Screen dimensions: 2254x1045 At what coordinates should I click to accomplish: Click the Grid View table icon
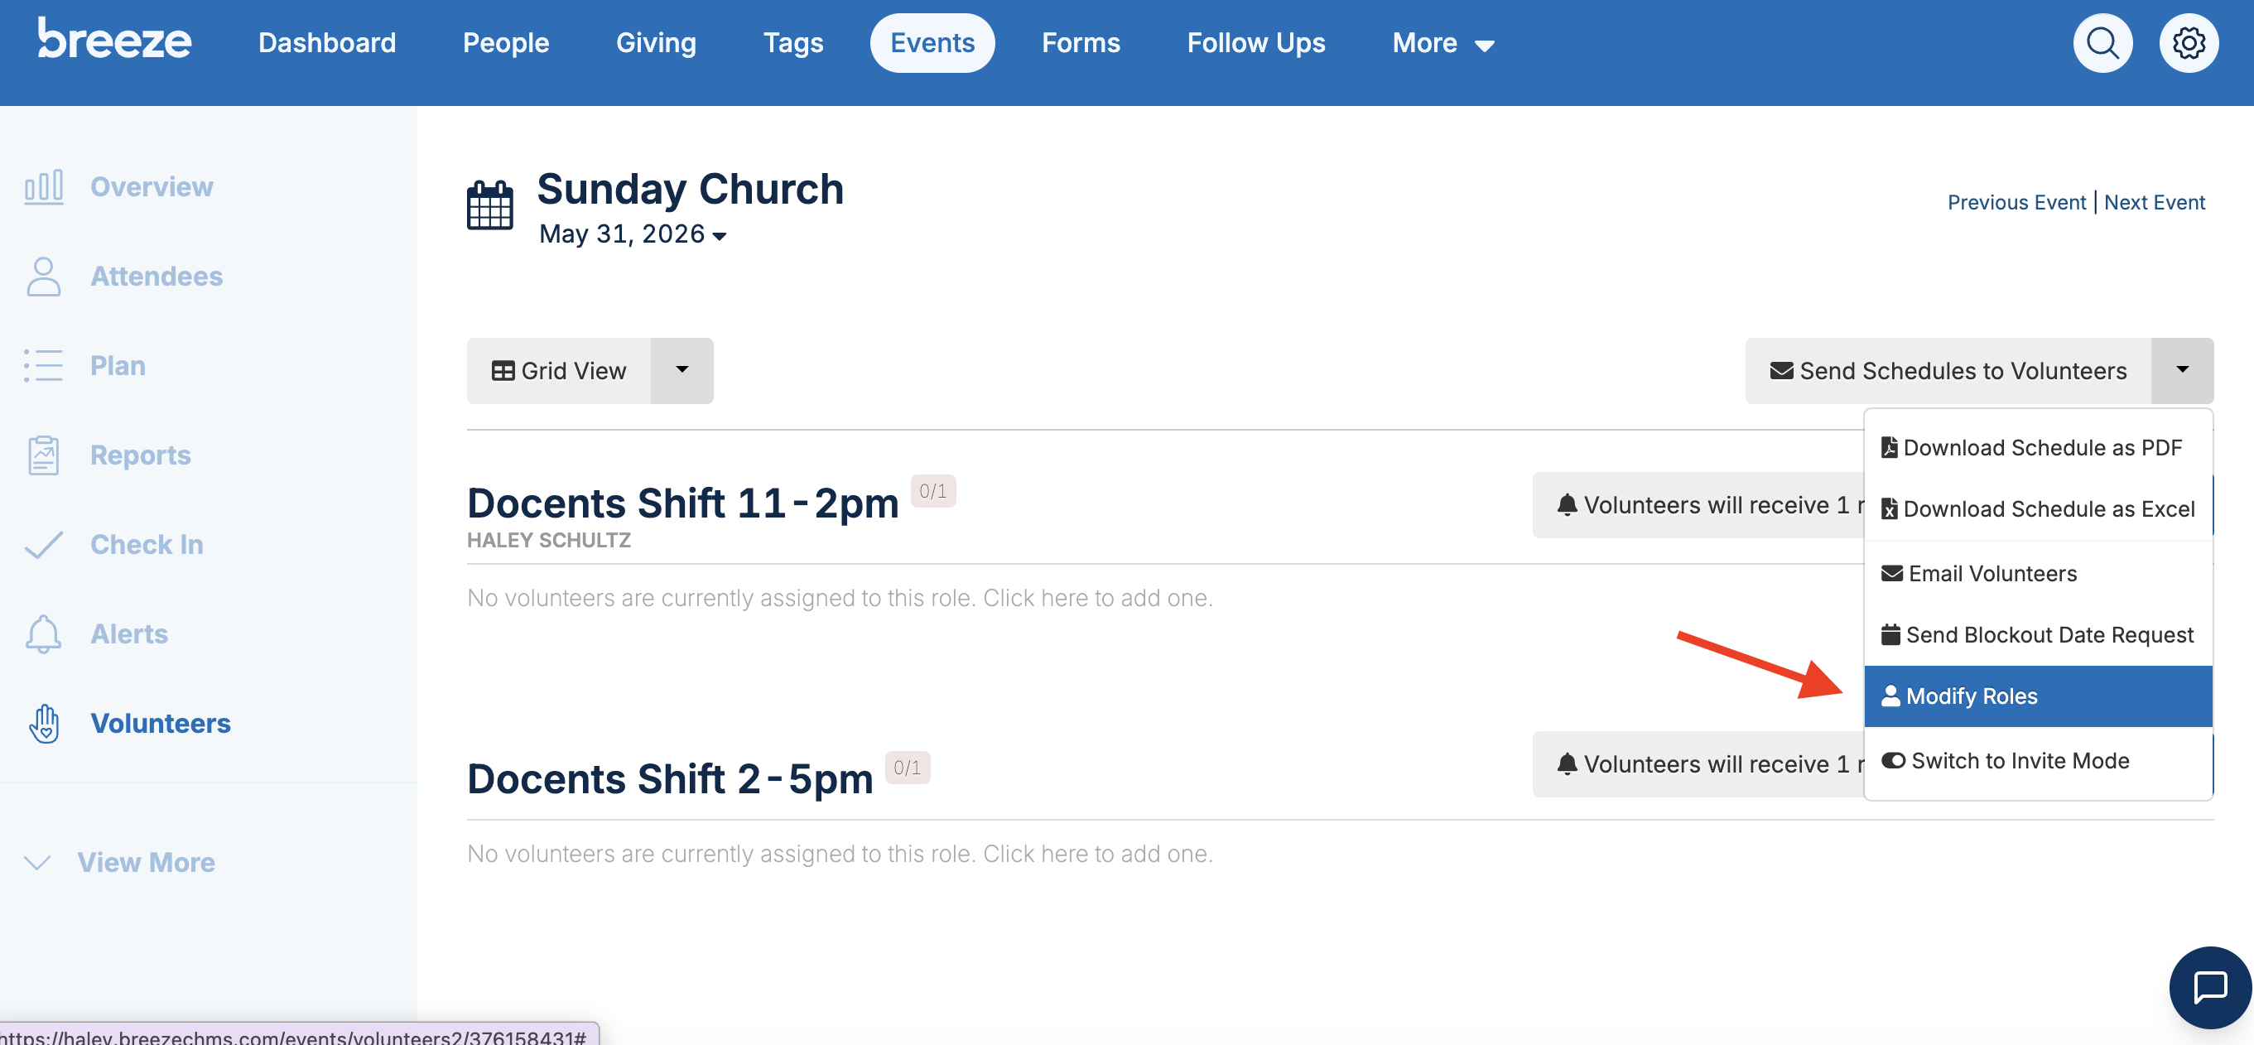point(503,371)
